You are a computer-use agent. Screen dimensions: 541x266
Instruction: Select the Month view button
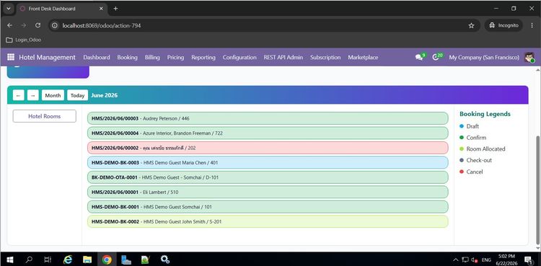(x=53, y=95)
